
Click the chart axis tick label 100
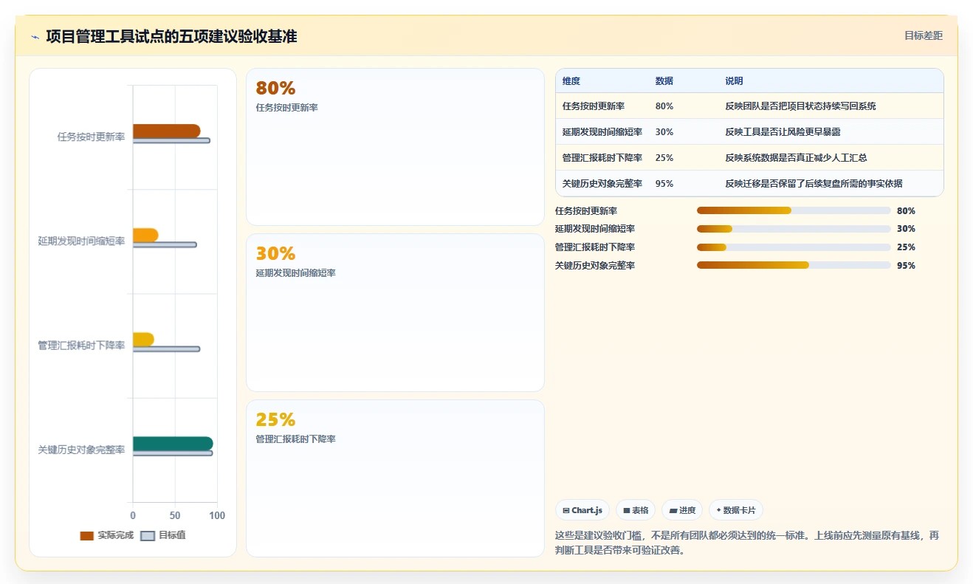(x=217, y=515)
